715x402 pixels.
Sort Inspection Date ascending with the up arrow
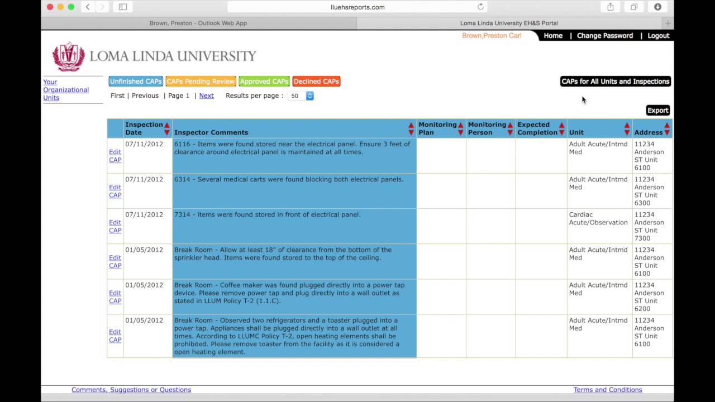[x=166, y=126]
